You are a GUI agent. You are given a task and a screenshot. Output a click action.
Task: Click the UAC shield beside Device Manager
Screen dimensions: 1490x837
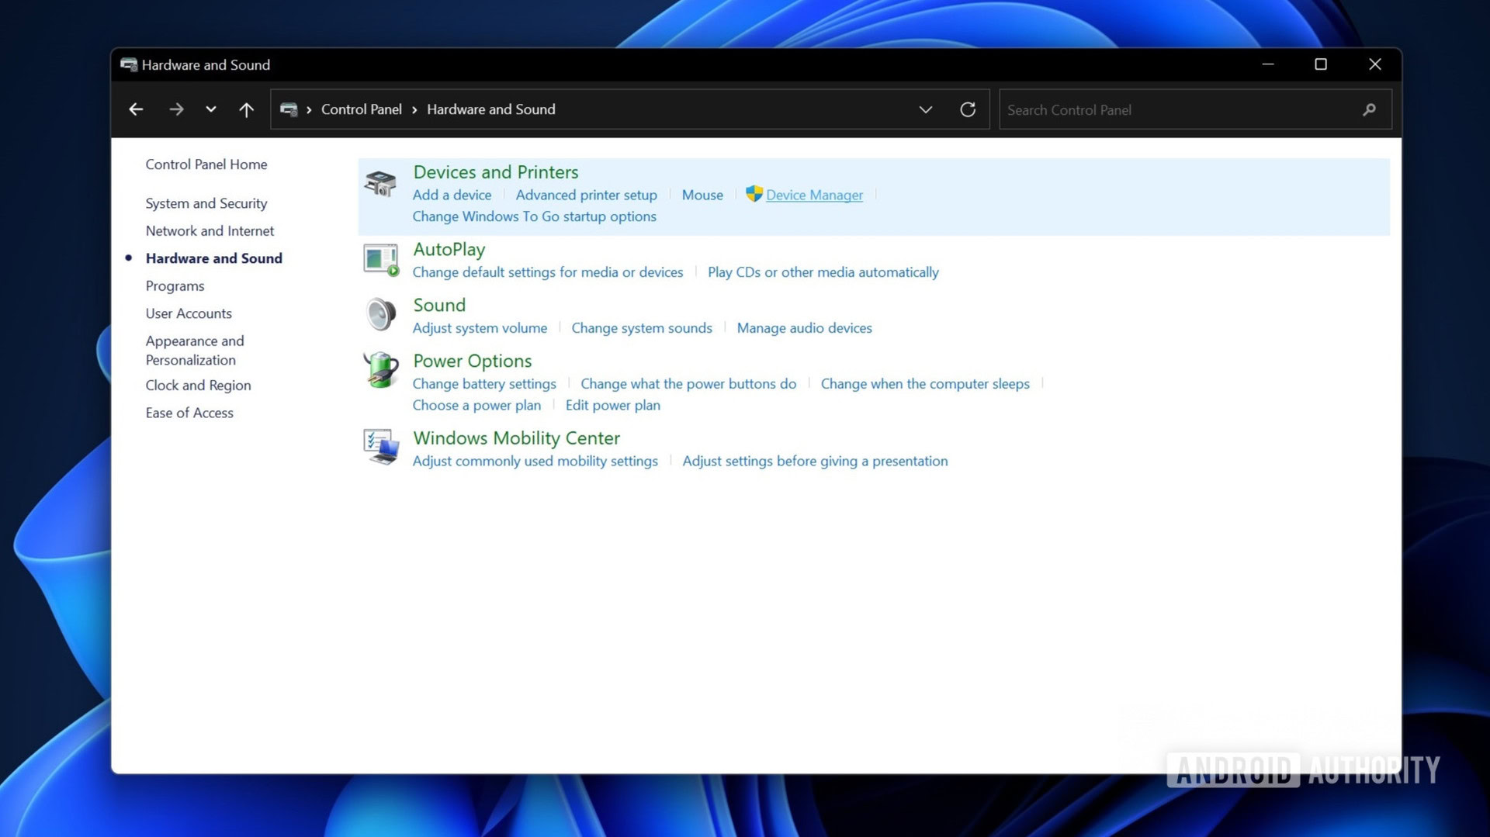(754, 194)
